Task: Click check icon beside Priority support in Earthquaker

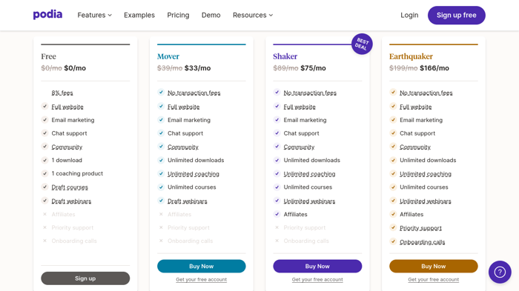Action: coord(393,227)
